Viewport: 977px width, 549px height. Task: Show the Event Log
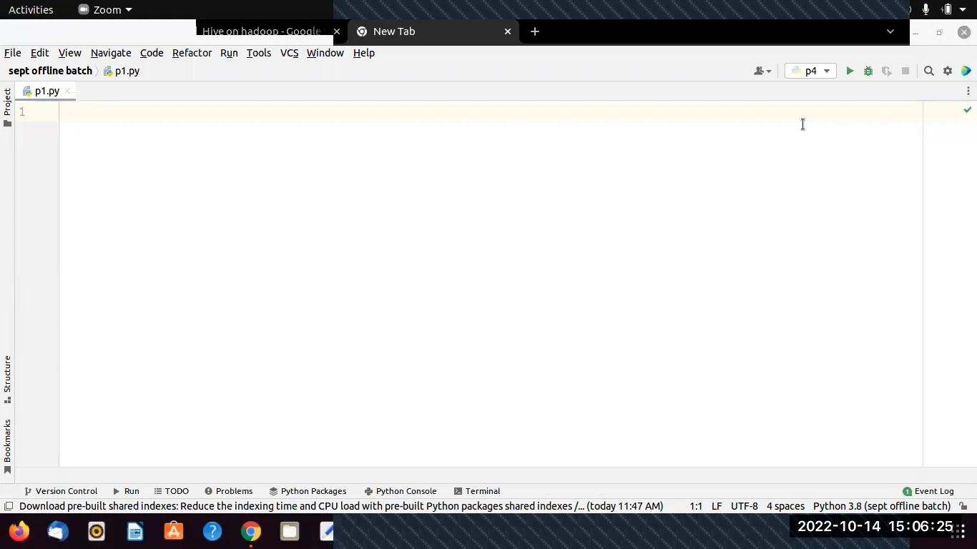click(x=928, y=491)
